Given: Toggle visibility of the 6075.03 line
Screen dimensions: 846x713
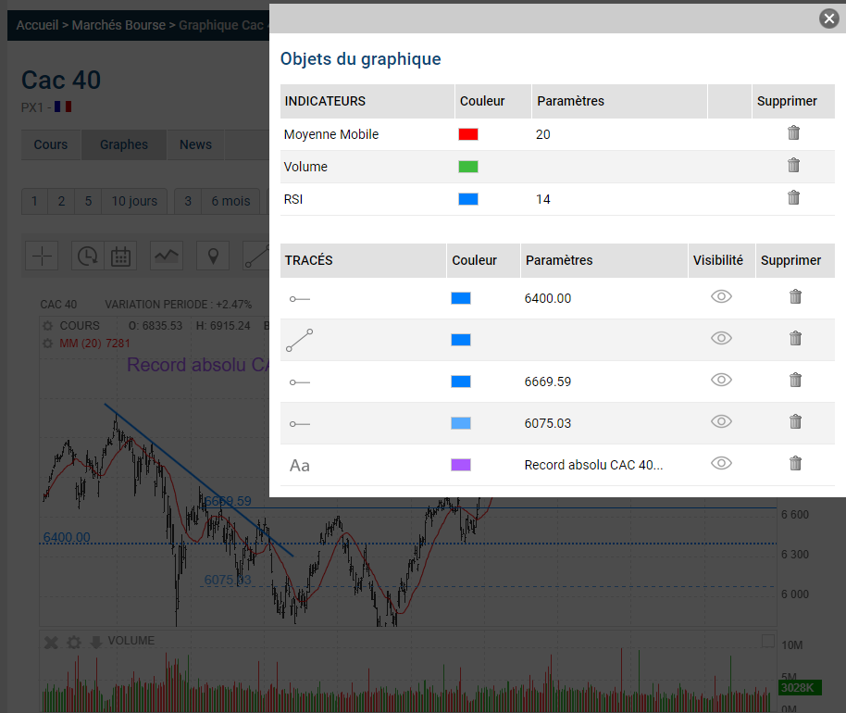Looking at the screenshot, I should point(721,421).
